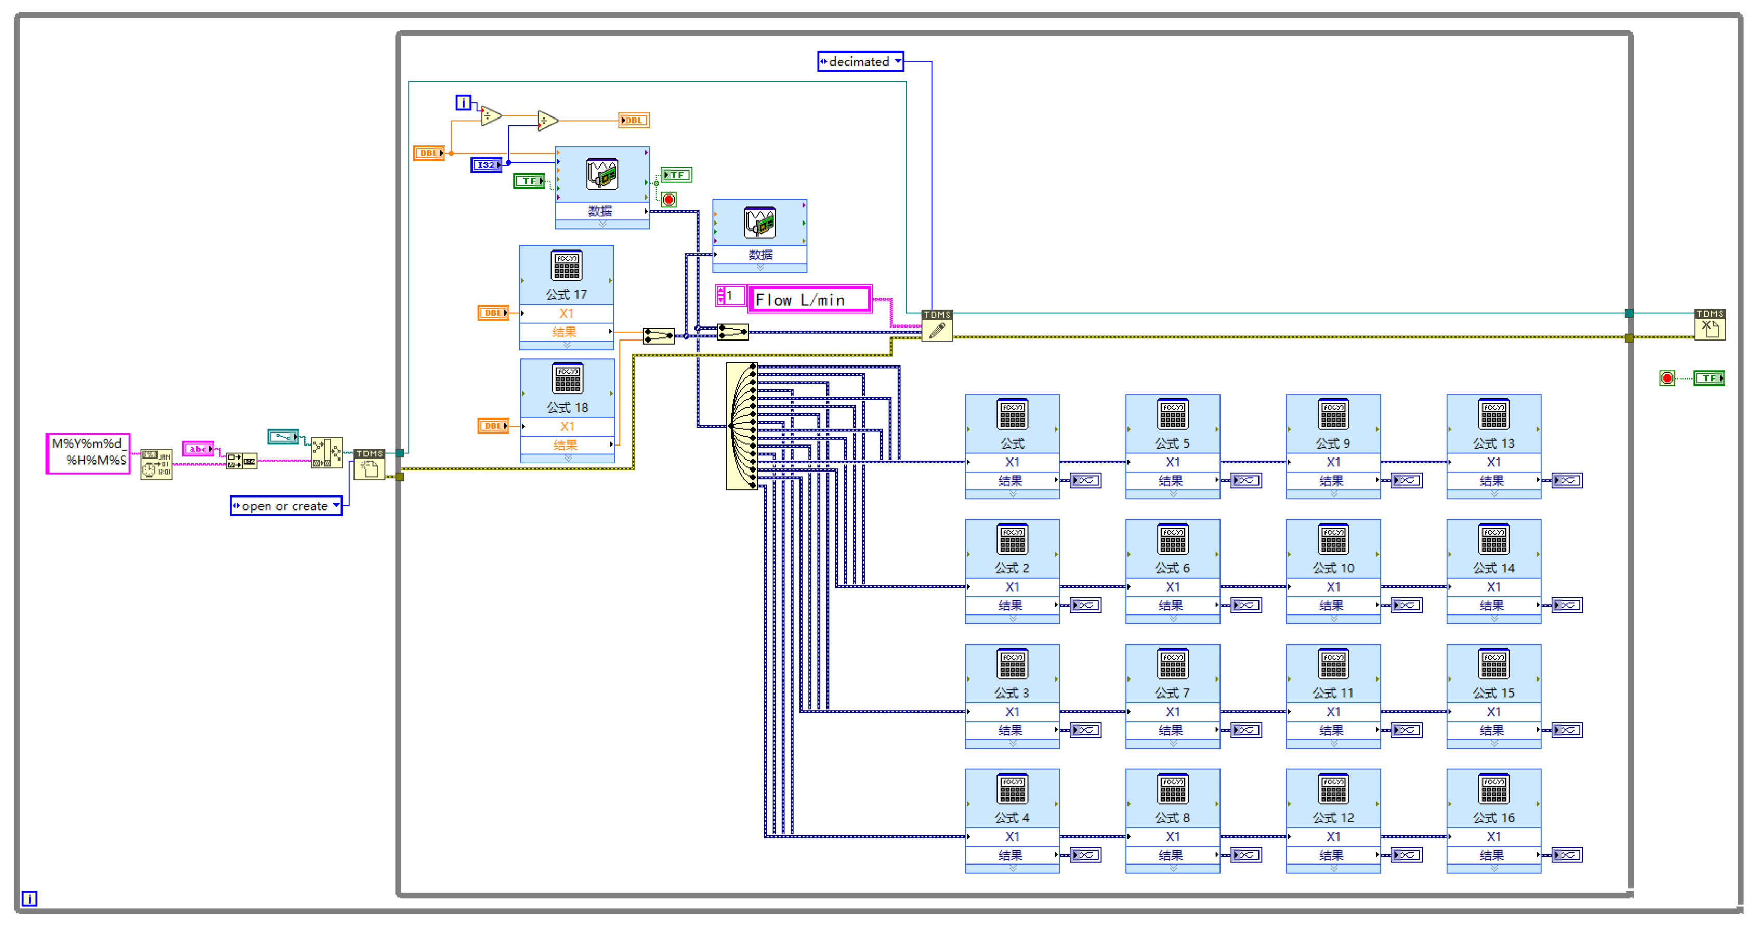This screenshot has width=1758, height=929.
Task: Select the 公式 16 formula calculator icon
Action: point(1493,789)
